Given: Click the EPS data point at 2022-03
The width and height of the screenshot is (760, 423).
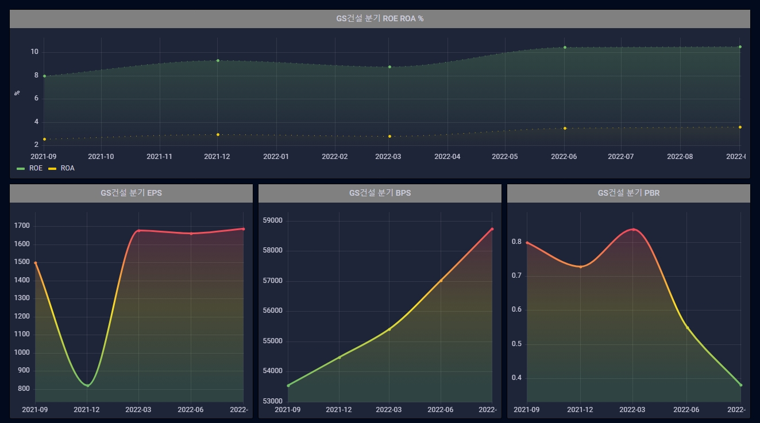Looking at the screenshot, I should [138, 231].
